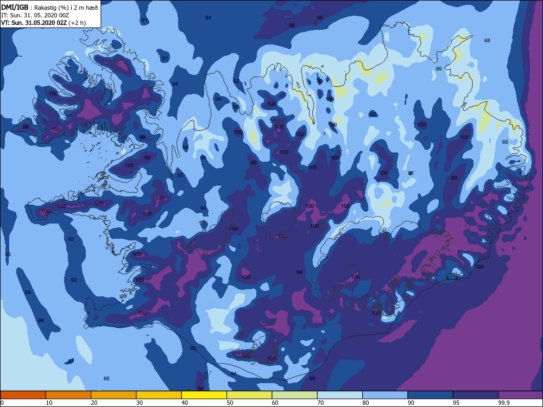This screenshot has height=407, width=543.
Task: Click the '90' legend scale label
Action: click(411, 403)
